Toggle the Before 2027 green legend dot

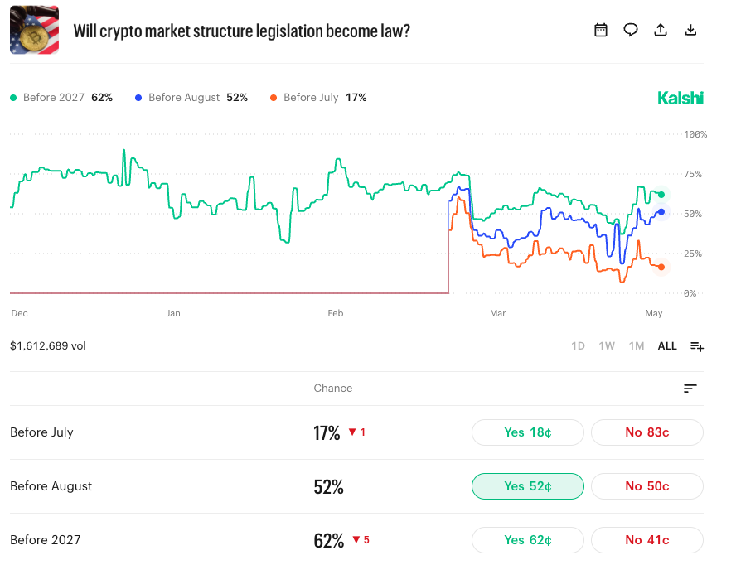pyautogui.click(x=13, y=98)
